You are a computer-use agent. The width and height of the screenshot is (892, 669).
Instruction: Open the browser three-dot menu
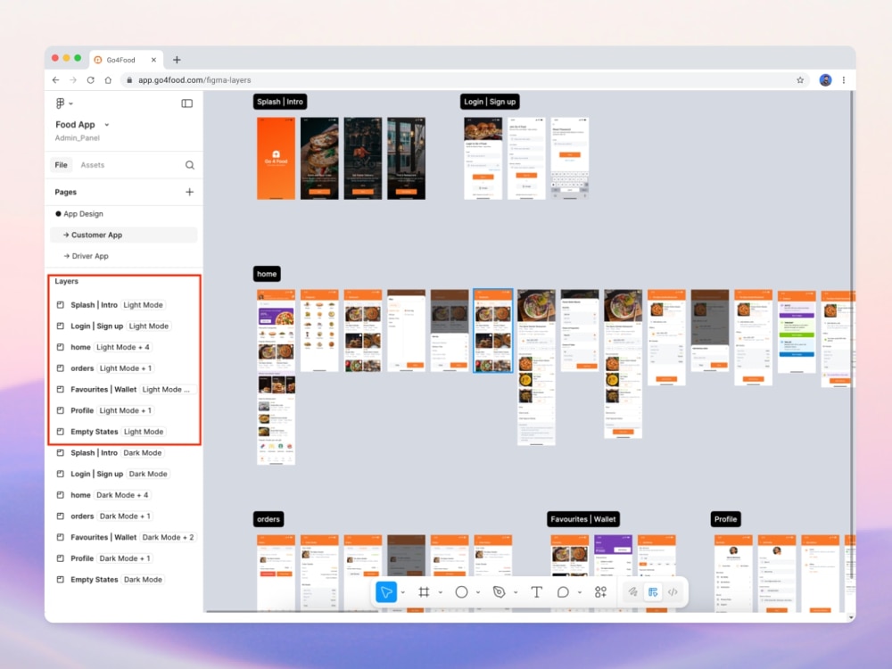point(844,80)
